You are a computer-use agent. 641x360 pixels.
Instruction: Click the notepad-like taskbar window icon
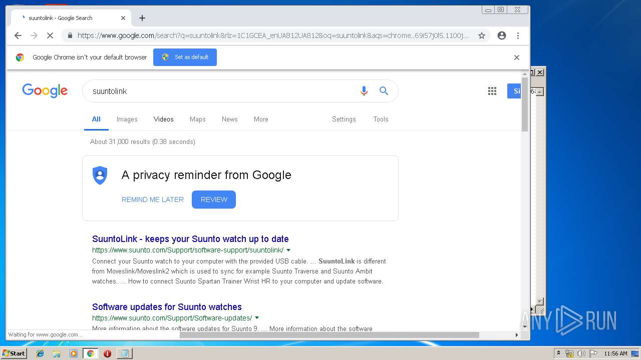124,353
